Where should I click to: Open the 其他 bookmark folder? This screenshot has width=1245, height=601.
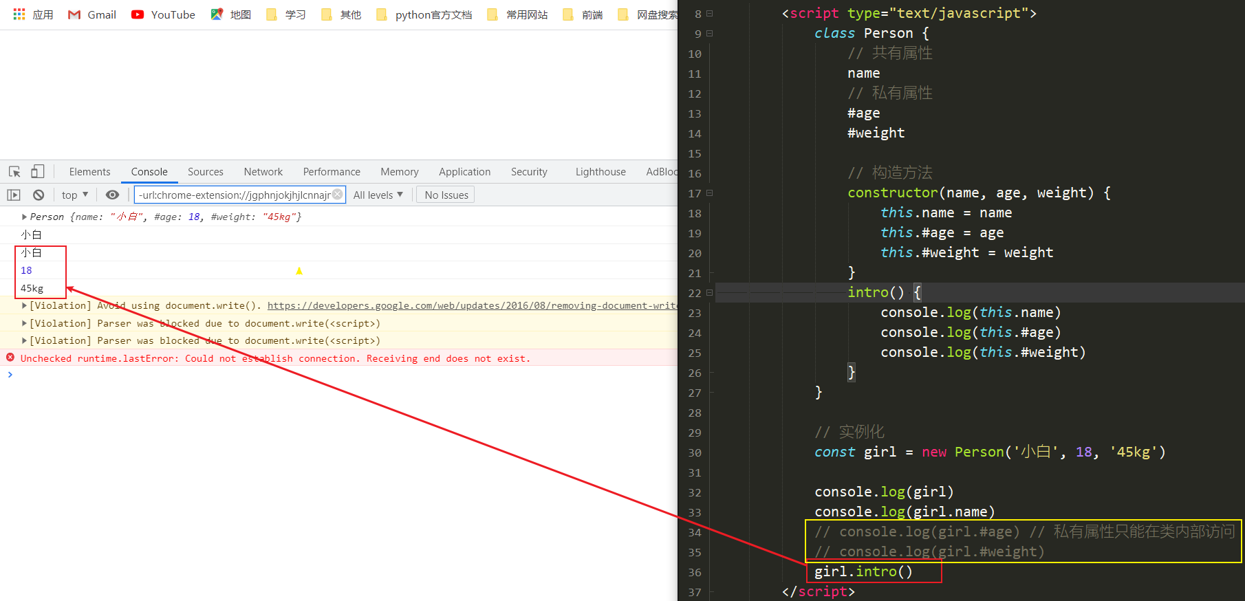tap(341, 14)
